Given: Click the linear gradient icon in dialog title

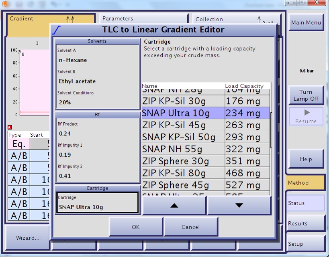Looking at the screenshot, I should 56,30.
